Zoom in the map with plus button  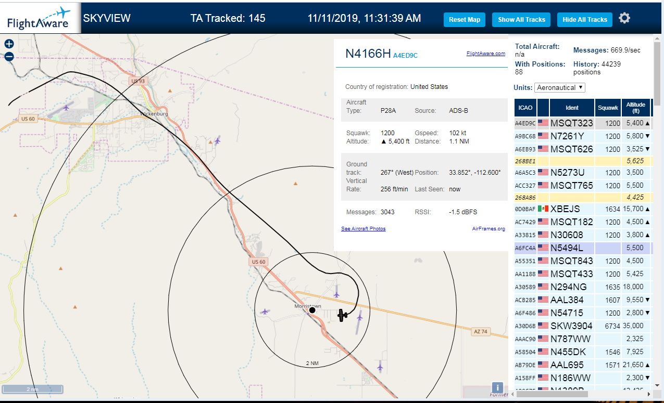[9, 44]
